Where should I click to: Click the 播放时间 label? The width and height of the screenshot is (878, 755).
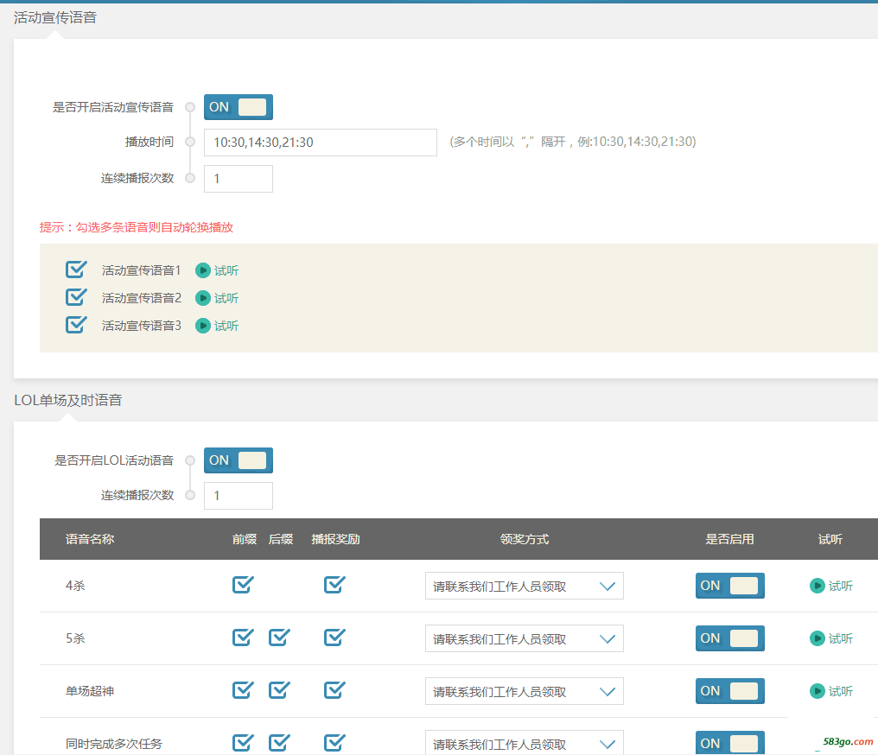click(x=149, y=143)
